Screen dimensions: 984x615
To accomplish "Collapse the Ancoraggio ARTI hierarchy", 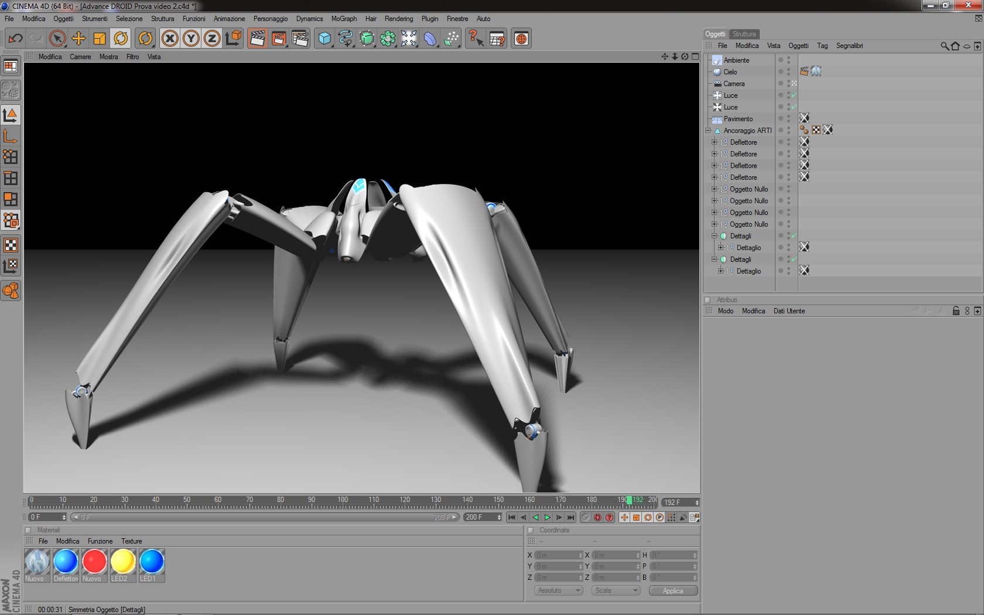I will [708, 131].
